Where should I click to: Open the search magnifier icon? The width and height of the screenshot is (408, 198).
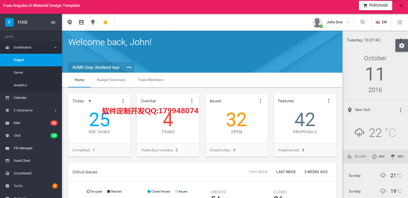[x=363, y=22]
